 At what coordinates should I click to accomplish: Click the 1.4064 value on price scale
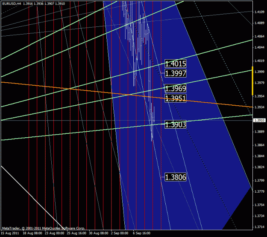tap(259, 36)
